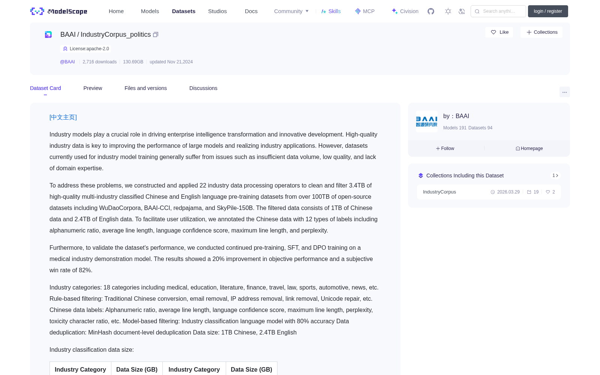Switch to the Preview tab
Screen dimensions: 600x375
[x=93, y=88]
